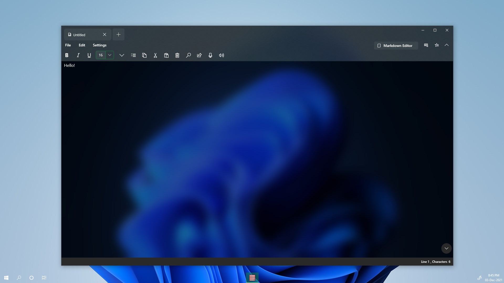Open the Settings menu
The image size is (504, 283).
pos(99,45)
